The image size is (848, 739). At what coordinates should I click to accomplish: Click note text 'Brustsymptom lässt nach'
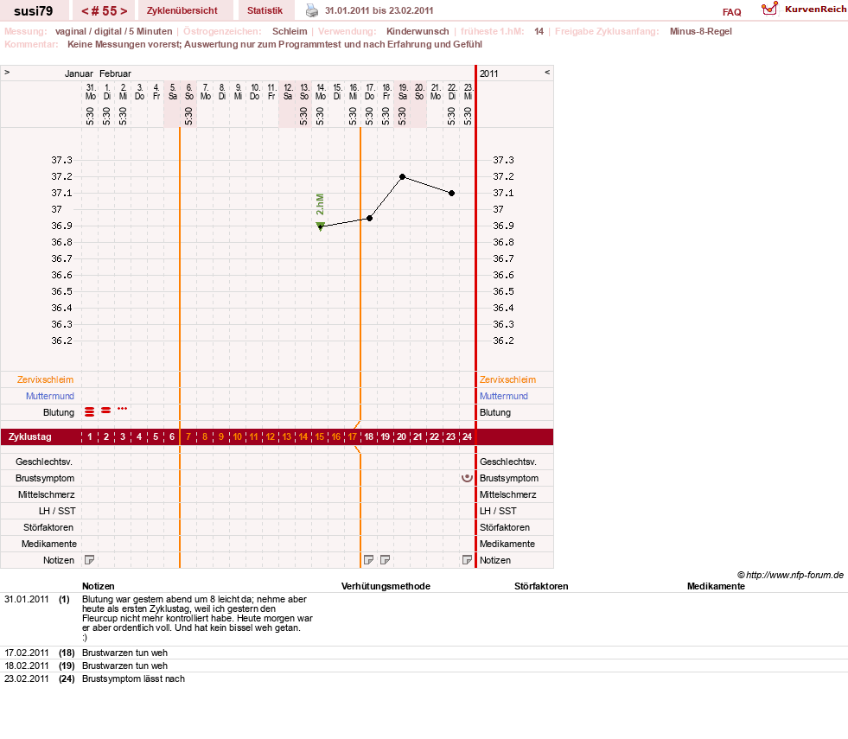[x=134, y=678]
